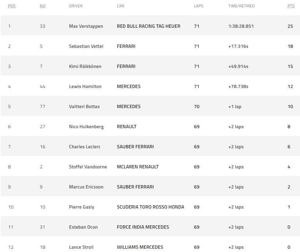Open Max Verstappen's driver entry
The width and height of the screenshot is (300, 252).
[x=86, y=26]
